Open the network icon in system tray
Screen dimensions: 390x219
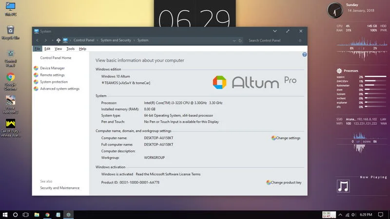347,215
